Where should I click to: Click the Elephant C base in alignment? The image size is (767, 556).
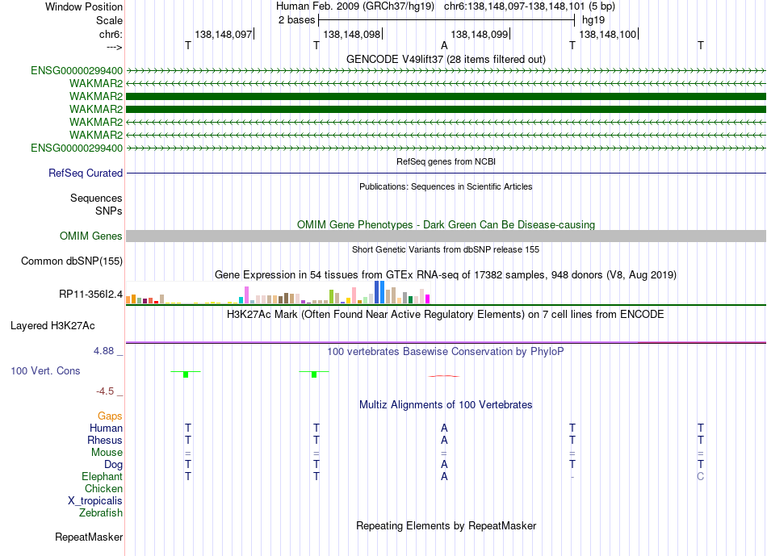click(701, 476)
